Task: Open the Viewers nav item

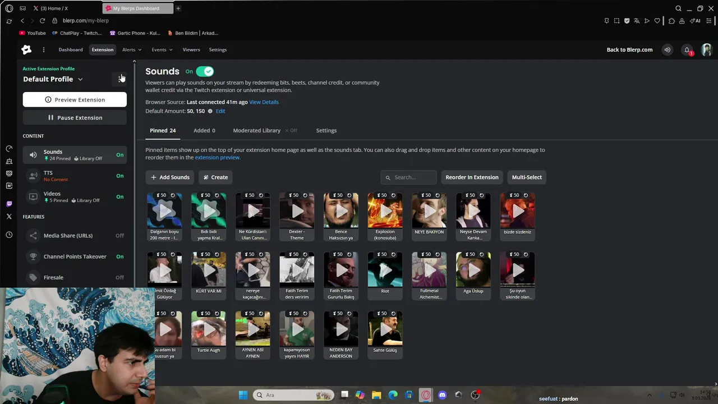Action: 191,49
